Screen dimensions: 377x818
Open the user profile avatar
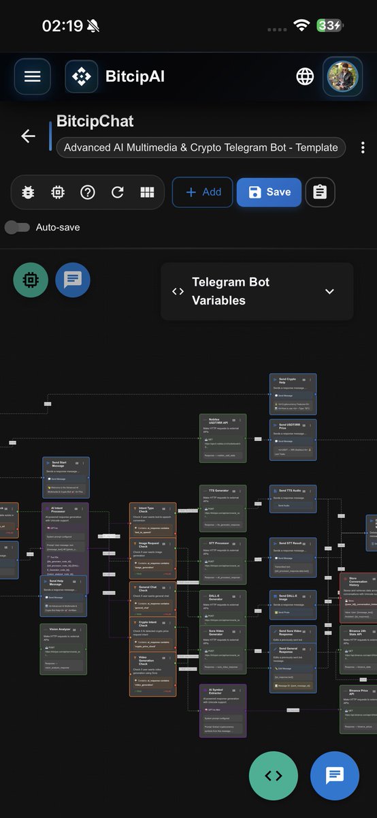tap(343, 76)
